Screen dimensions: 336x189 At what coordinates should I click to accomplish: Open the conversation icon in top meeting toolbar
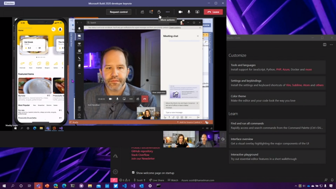pos(151,12)
